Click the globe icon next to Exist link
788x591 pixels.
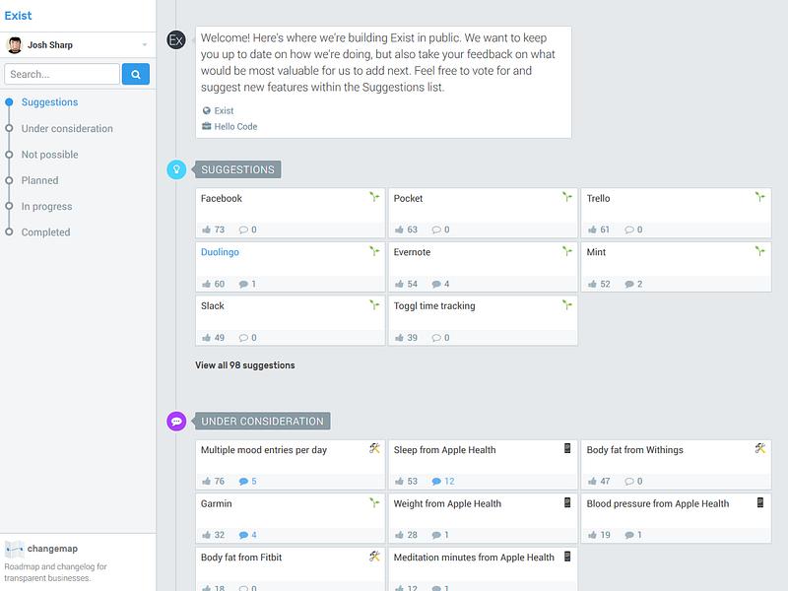coord(207,110)
